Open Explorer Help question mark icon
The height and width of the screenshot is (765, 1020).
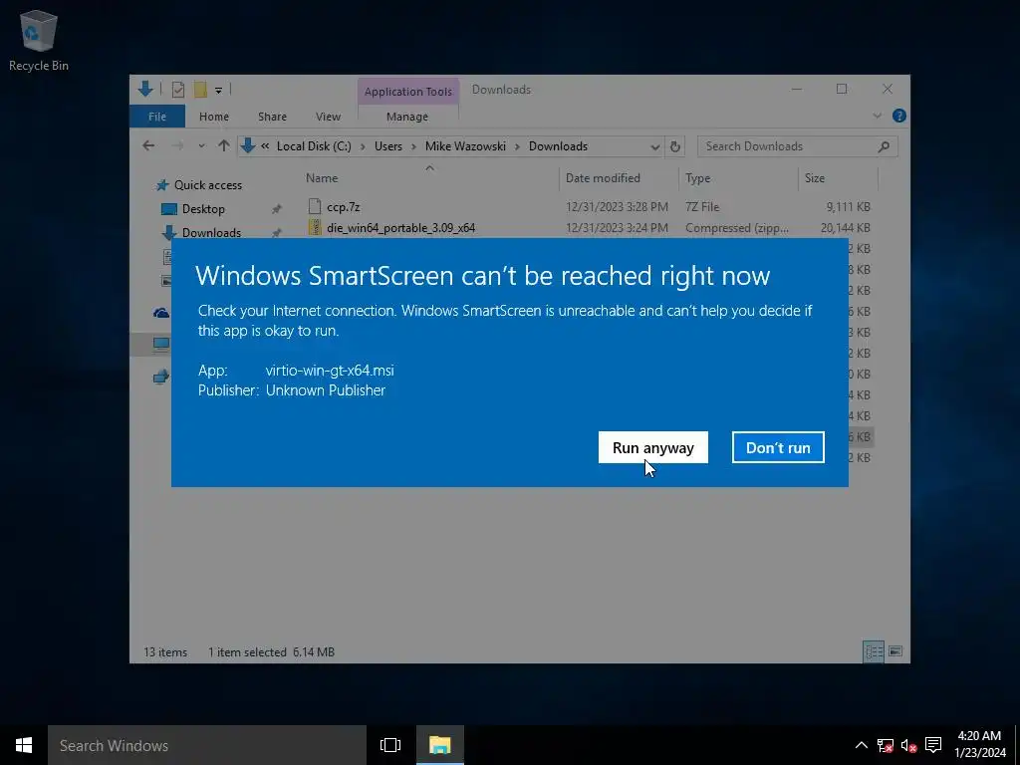(899, 116)
